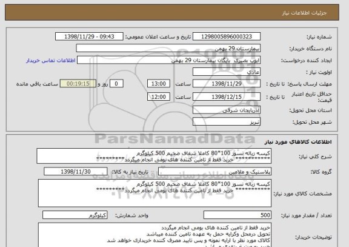
Task: Click the شهر محل تحویل label
Action: click(x=312, y=122)
